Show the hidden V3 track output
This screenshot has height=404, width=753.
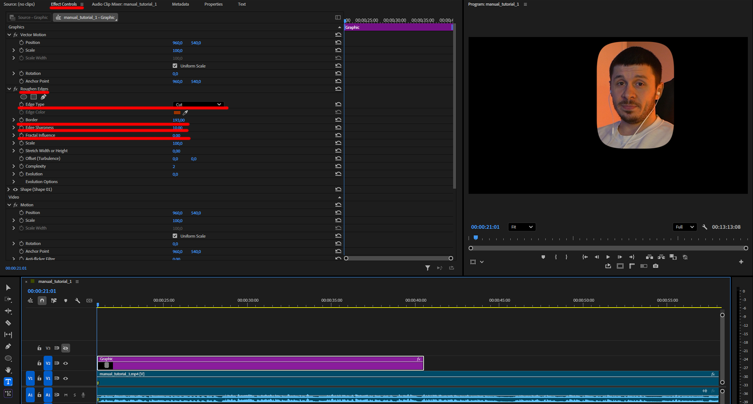point(65,348)
